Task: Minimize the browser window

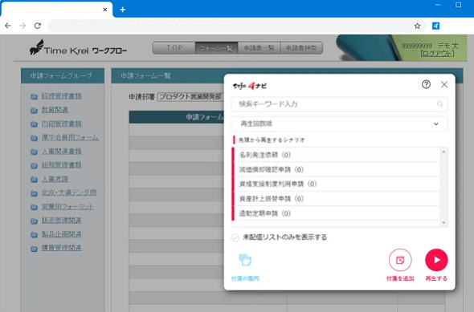Action: pyautogui.click(x=438, y=5)
